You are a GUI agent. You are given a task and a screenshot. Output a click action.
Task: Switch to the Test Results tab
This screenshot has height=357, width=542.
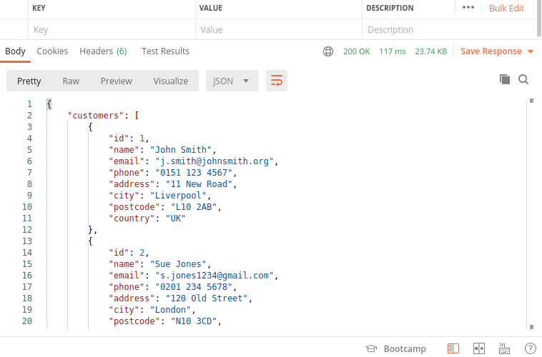pyautogui.click(x=165, y=51)
